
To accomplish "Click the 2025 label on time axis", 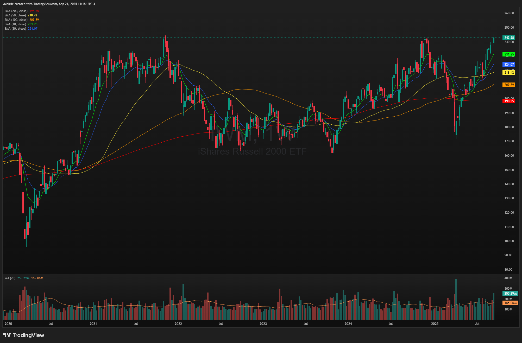I will click(x=435, y=324).
